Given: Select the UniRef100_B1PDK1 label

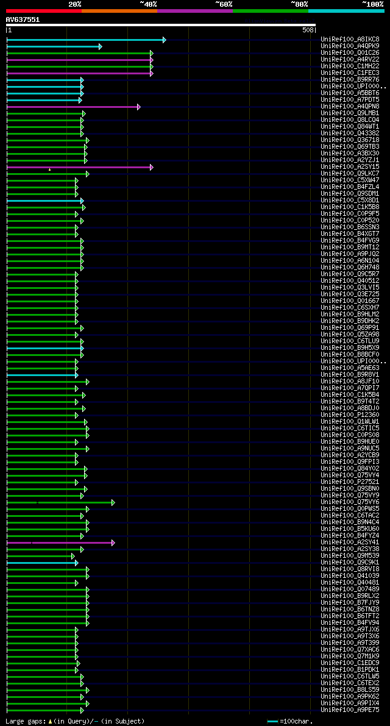Looking at the screenshot, I should click(x=350, y=670).
